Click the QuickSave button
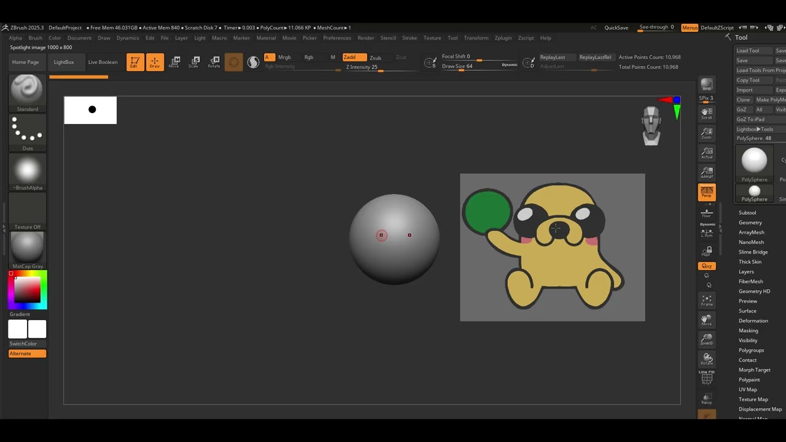The height and width of the screenshot is (442, 786). (x=617, y=28)
